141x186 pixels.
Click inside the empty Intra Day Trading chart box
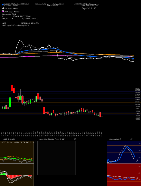(x=56, y=158)
